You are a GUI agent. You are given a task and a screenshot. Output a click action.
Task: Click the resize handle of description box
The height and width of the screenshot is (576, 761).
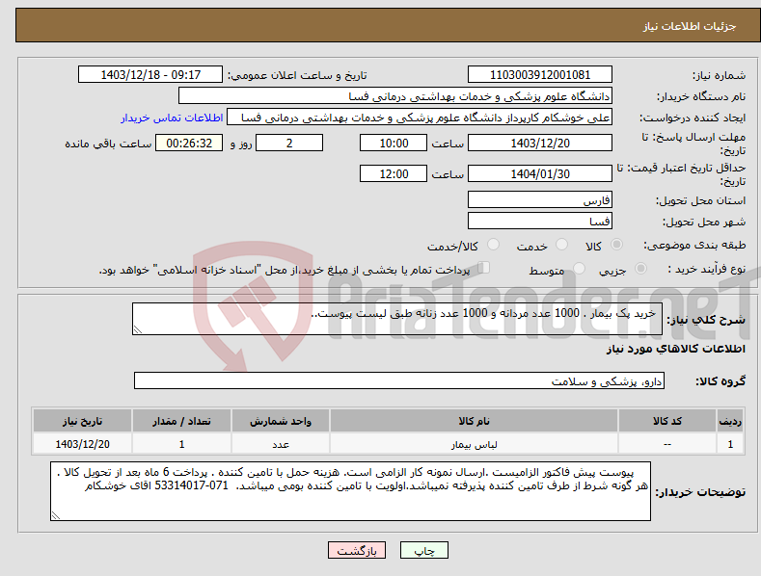pos(137,330)
